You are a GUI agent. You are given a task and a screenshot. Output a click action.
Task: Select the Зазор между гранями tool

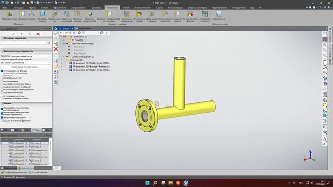pyautogui.click(x=151, y=16)
